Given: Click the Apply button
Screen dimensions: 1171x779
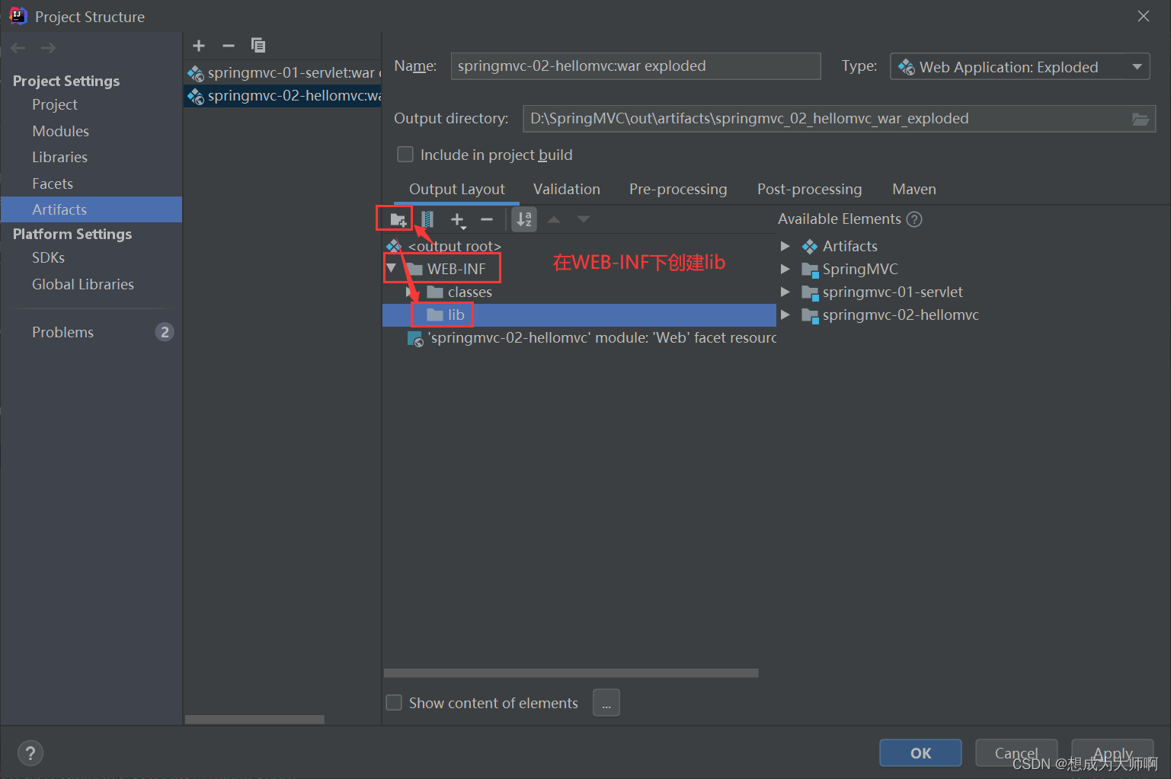Looking at the screenshot, I should [1112, 753].
